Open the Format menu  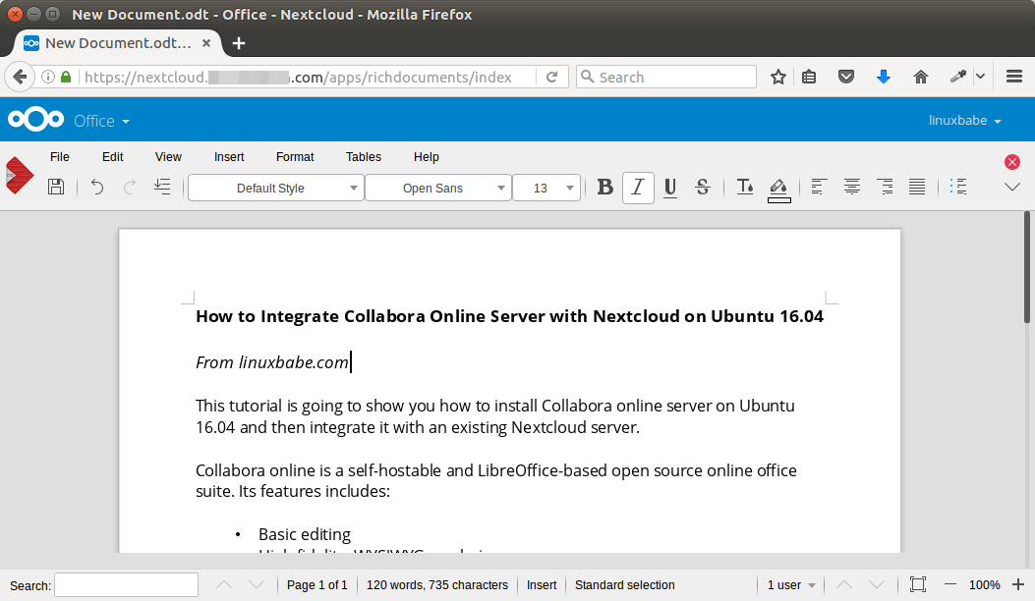295,156
